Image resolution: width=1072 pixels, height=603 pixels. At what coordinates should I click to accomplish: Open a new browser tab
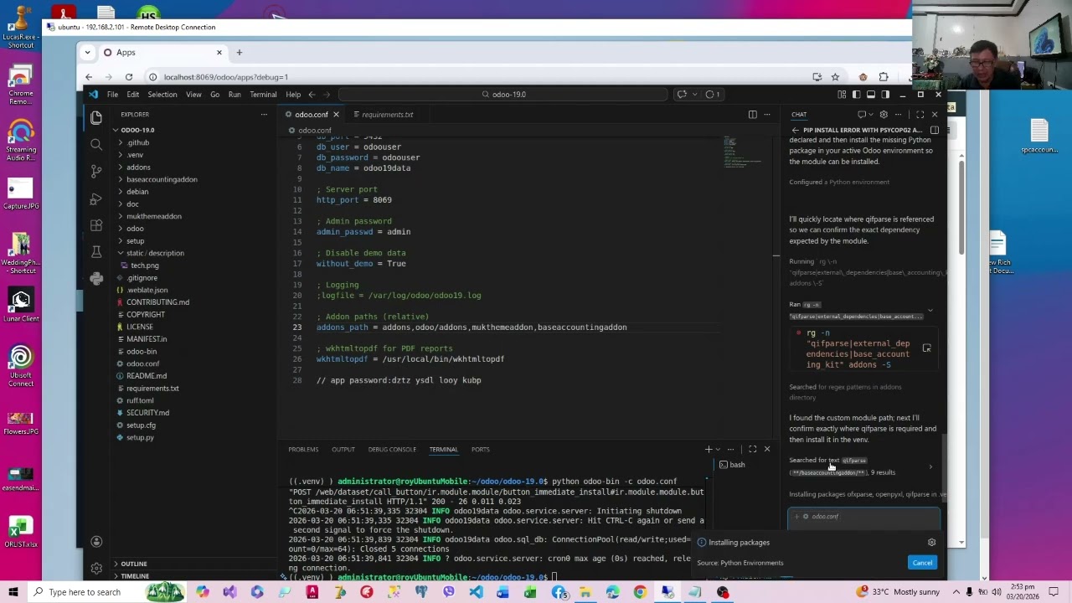(x=239, y=52)
